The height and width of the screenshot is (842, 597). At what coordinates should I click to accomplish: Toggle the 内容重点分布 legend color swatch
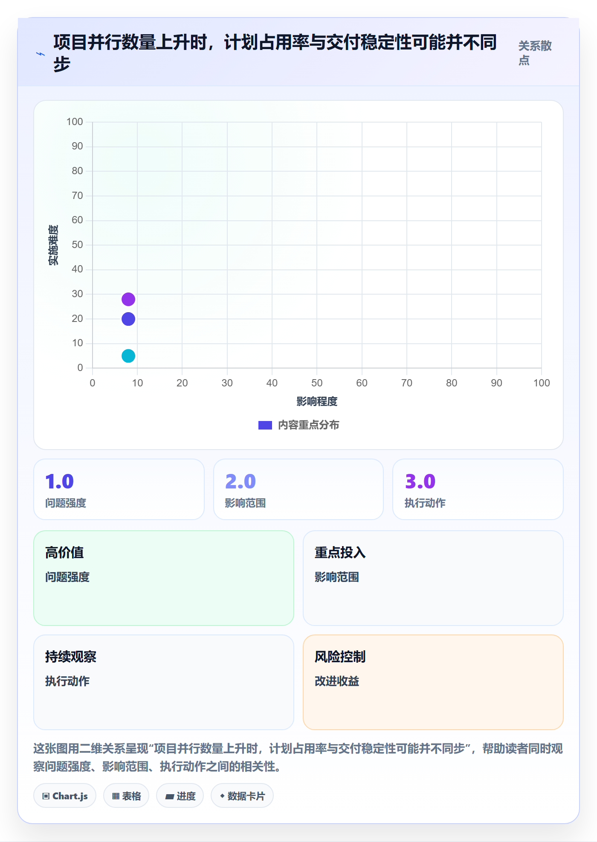tap(265, 425)
